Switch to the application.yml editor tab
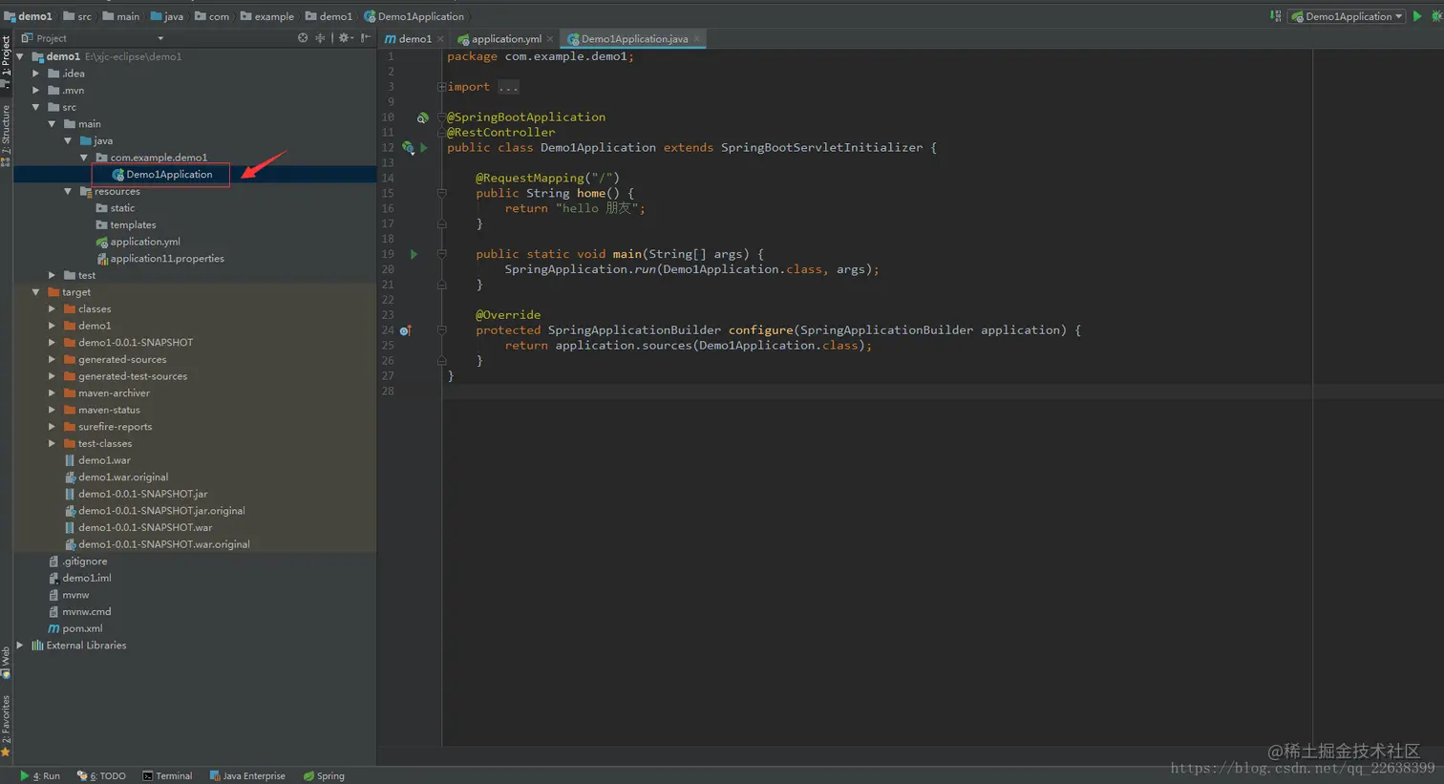 pyautogui.click(x=505, y=39)
